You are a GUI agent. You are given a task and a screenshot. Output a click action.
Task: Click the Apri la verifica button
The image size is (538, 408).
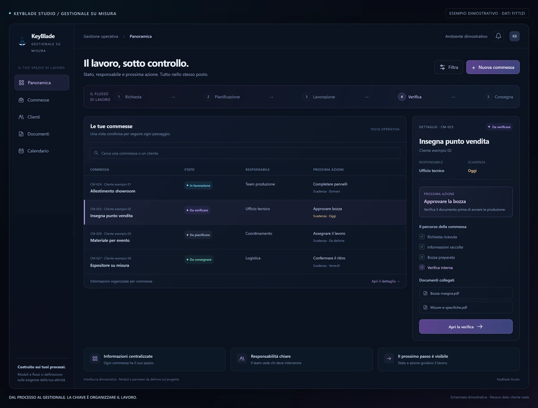tap(466, 326)
